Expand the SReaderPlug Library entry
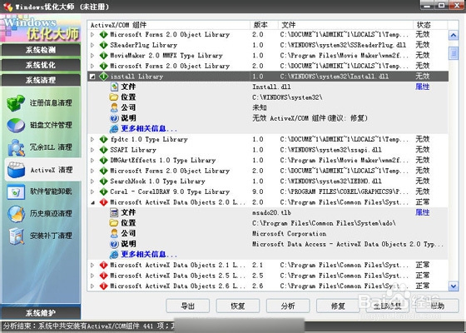 92,45
